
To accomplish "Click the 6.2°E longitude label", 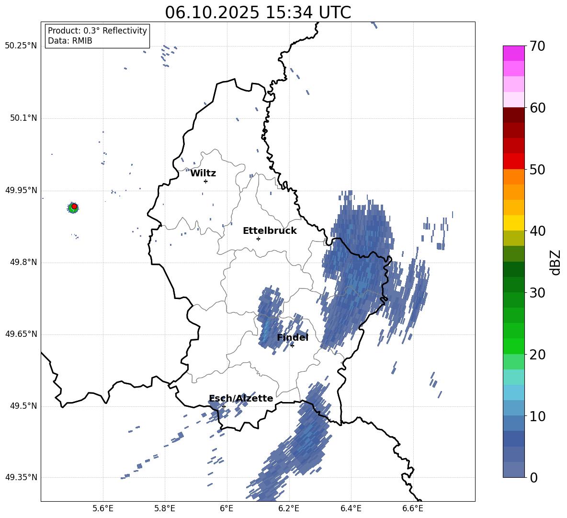I will [289, 508].
